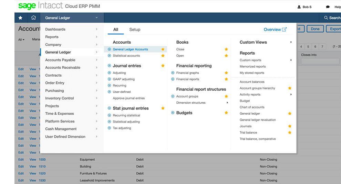Open the General Ledger module dropdown

(x=72, y=18)
